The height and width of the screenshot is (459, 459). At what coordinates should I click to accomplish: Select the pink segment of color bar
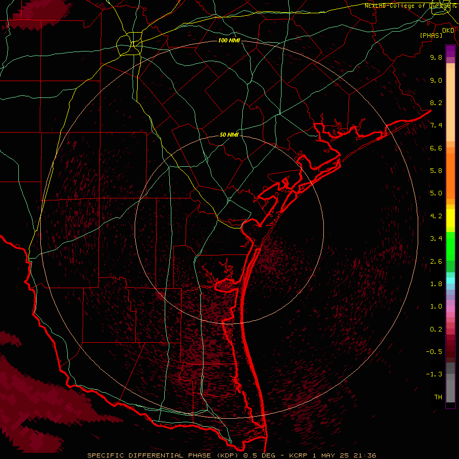tap(450, 309)
